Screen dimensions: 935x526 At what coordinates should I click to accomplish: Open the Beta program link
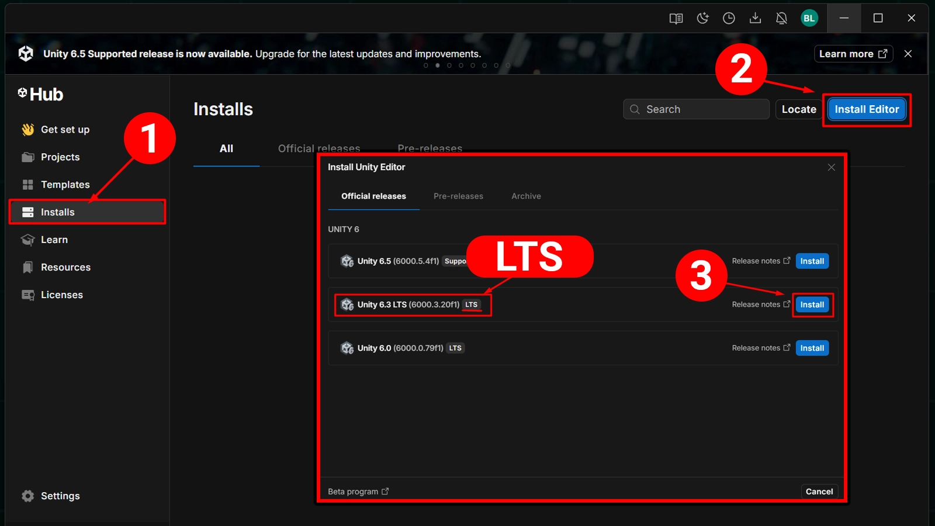coord(358,492)
